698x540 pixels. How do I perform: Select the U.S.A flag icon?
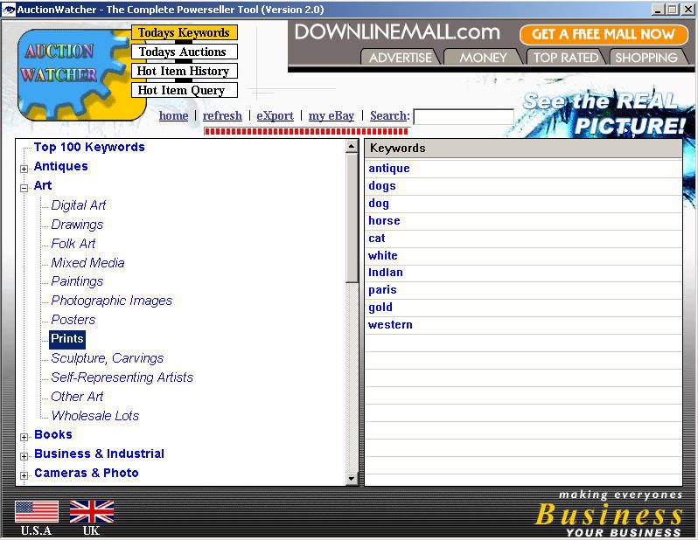[37, 511]
